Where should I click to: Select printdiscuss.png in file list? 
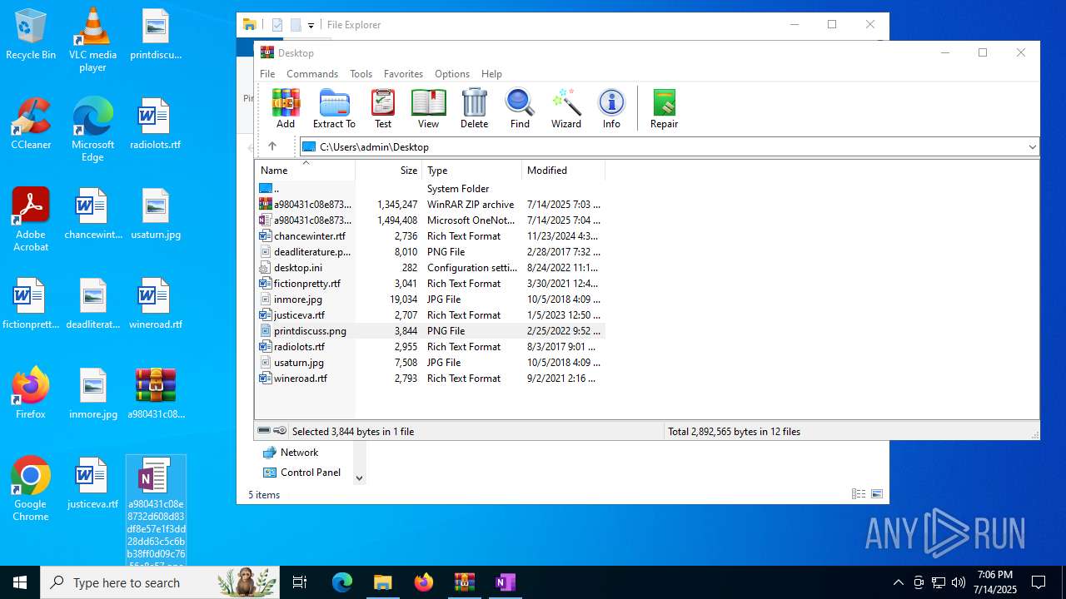(x=430, y=331)
